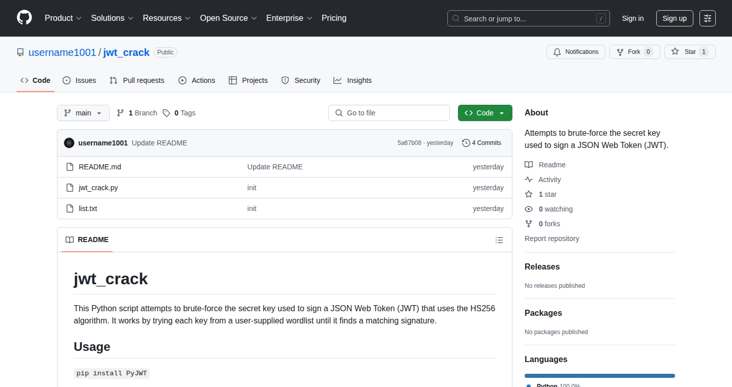The image size is (732, 387).
Task: Click Sign in link
Action: tap(633, 18)
